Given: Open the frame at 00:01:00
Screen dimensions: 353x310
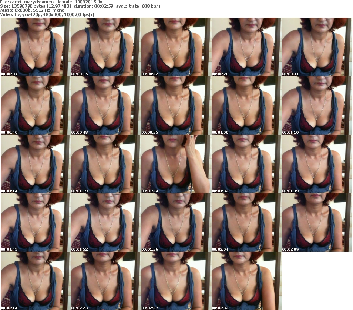Looking at the screenshot, I should click(x=246, y=105).
